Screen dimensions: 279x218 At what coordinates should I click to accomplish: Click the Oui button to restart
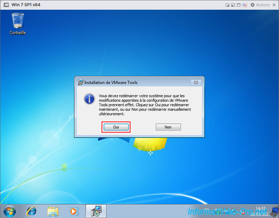[x=116, y=127]
